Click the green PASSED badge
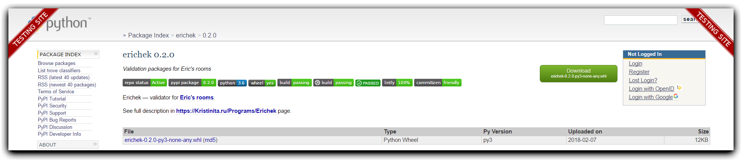The image size is (742, 161). [368, 83]
